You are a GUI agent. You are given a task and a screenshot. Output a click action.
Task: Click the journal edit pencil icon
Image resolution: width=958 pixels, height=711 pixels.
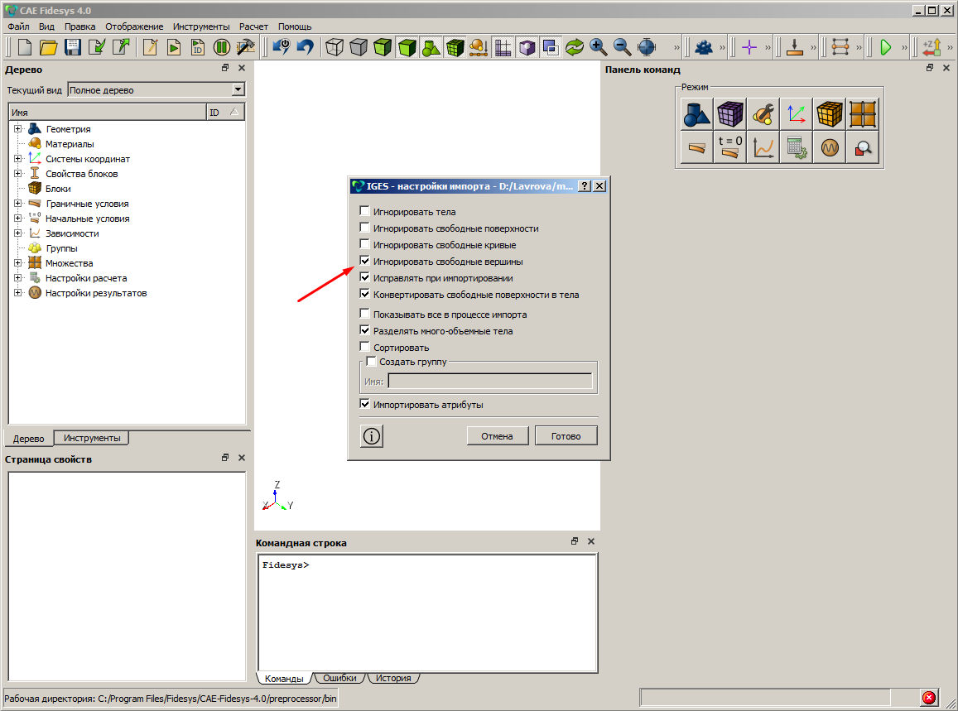click(151, 47)
